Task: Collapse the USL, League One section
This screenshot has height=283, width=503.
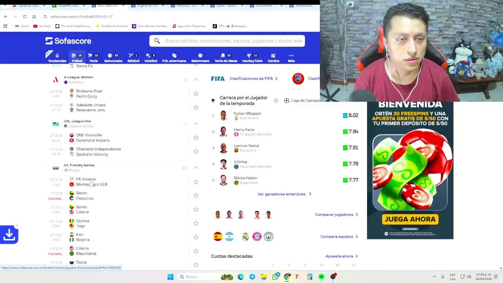Action: [196, 123]
